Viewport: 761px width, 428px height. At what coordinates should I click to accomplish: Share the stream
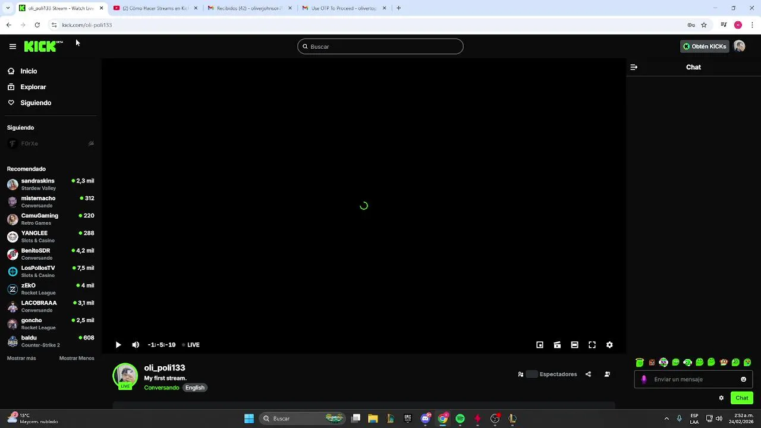pos(588,374)
